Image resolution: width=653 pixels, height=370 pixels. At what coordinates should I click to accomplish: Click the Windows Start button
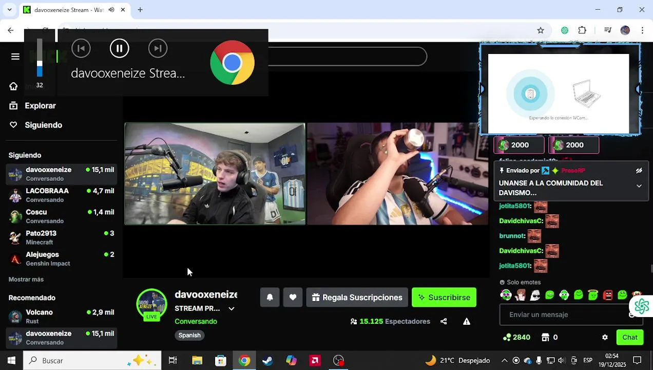[11, 361]
